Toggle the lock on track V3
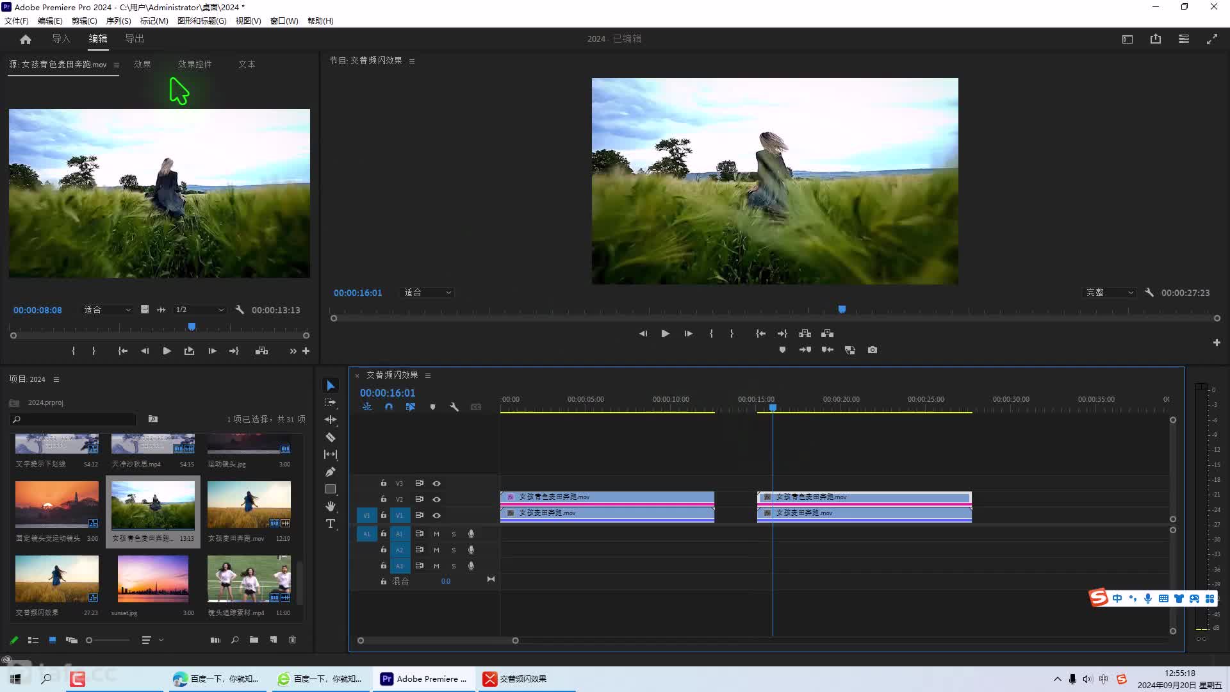 tap(384, 483)
